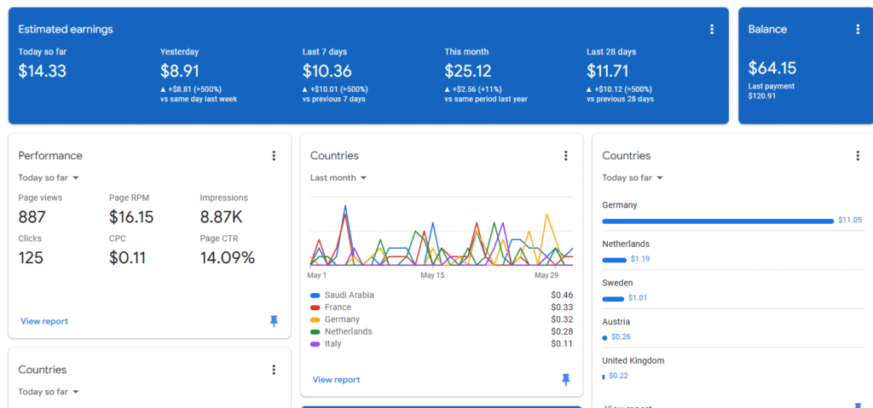This screenshot has height=408, width=873.
Task: Open the Performance 'Today so far' period dropdown
Action: 49,178
